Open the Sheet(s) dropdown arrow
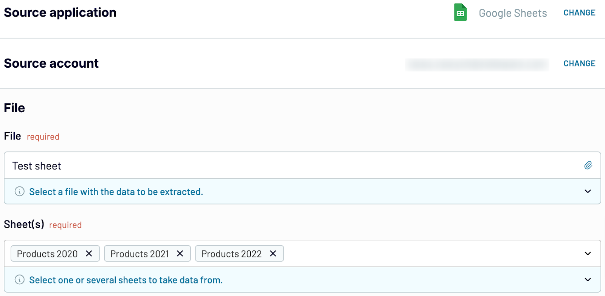This screenshot has width=605, height=296. click(588, 254)
